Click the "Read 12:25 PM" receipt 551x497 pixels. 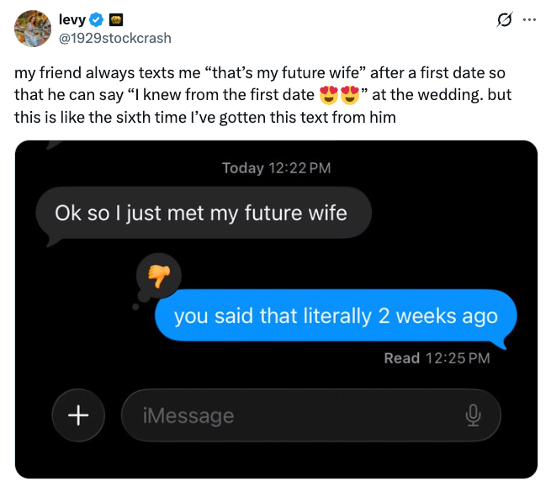[x=436, y=358]
